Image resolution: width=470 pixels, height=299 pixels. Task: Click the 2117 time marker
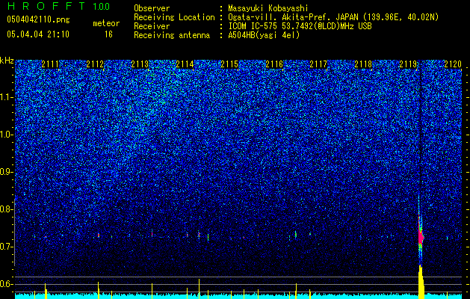pyautogui.click(x=318, y=64)
